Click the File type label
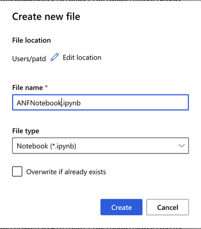The height and width of the screenshot is (229, 201). [26, 131]
